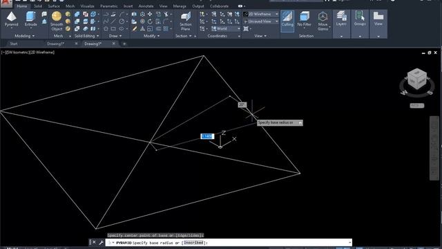
Task: Choose the Inscribed command option
Action: tap(193, 243)
